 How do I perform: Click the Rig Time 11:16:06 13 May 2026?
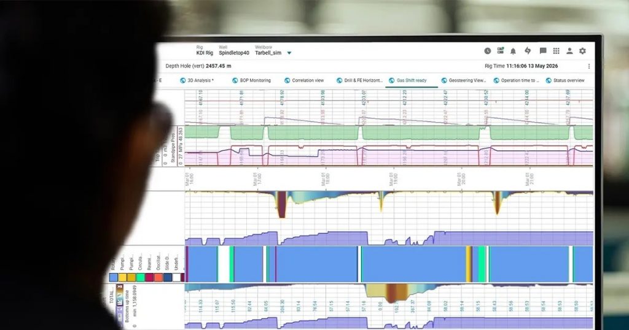point(532,66)
